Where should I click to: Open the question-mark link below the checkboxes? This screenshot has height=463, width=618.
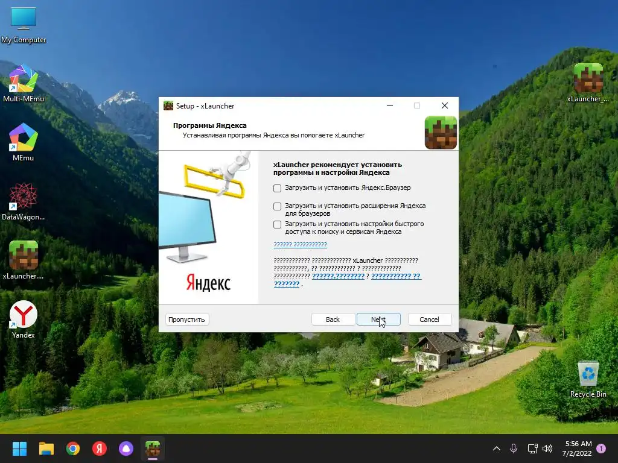301,245
